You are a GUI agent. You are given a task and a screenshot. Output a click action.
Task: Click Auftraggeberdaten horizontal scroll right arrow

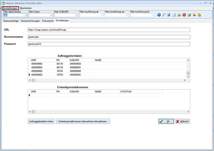(x=185, y=80)
